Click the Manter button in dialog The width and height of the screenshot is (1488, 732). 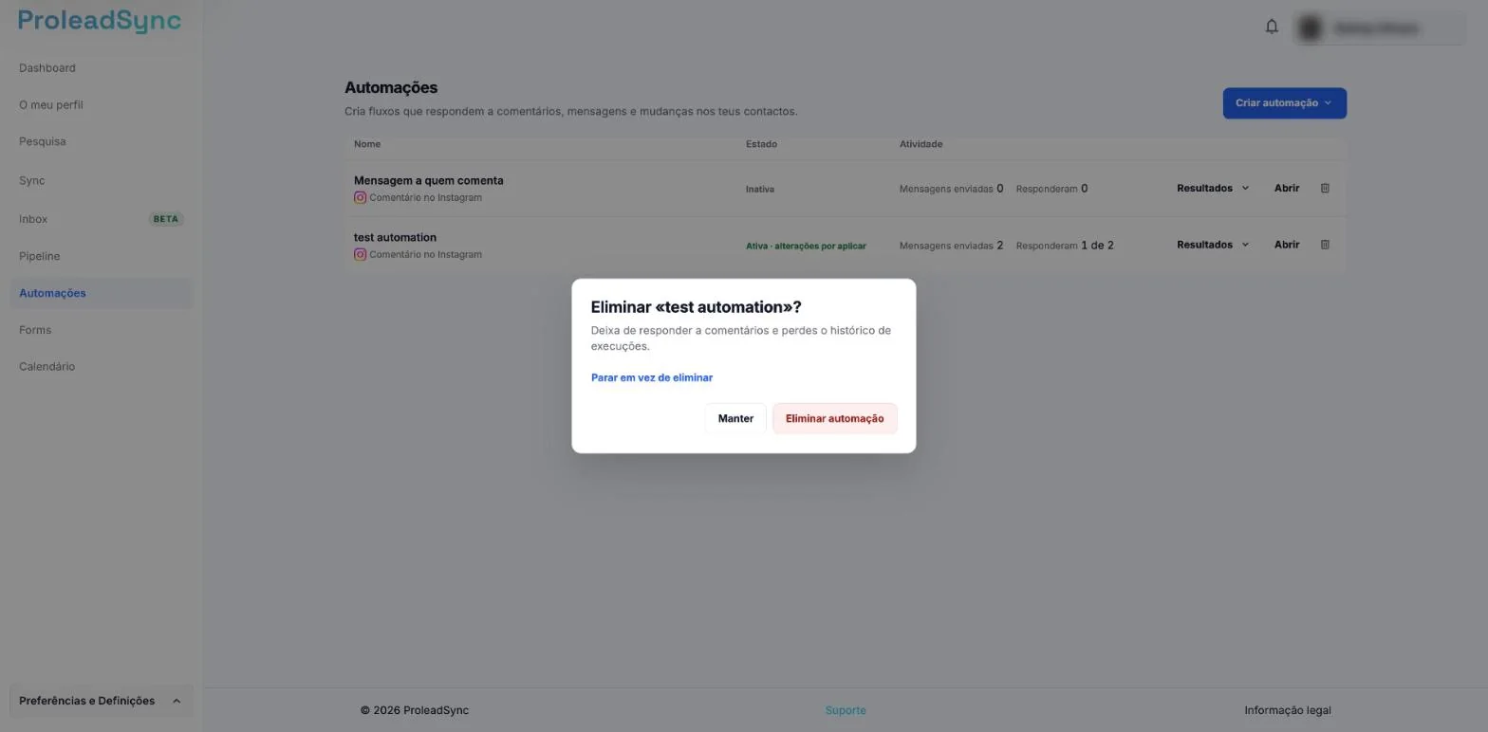point(735,418)
